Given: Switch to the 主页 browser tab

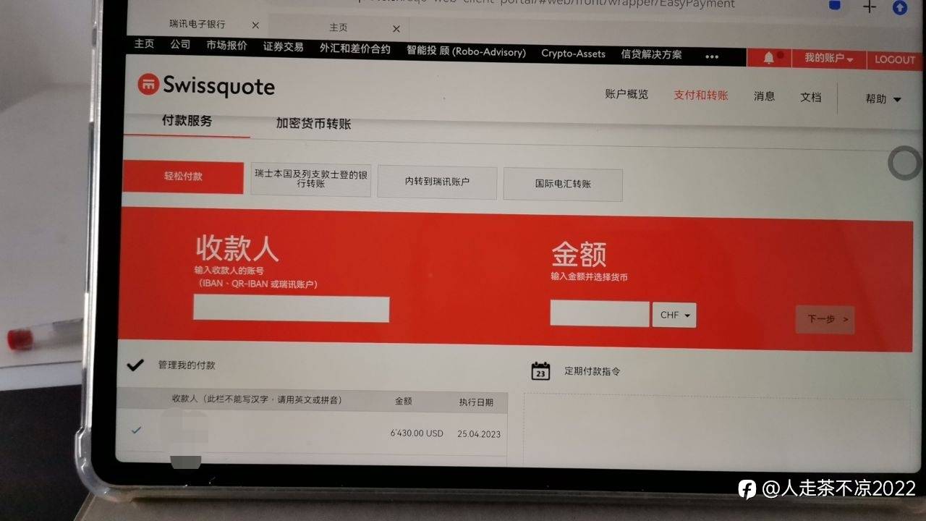Looking at the screenshot, I should [339, 27].
